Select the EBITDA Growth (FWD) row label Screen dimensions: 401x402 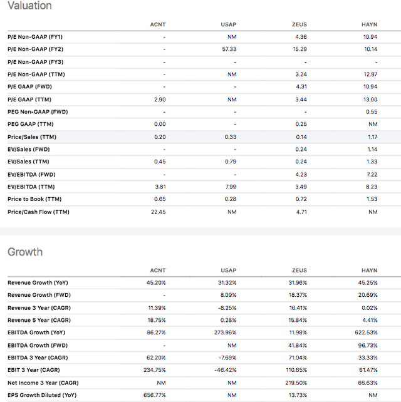[x=38, y=346]
